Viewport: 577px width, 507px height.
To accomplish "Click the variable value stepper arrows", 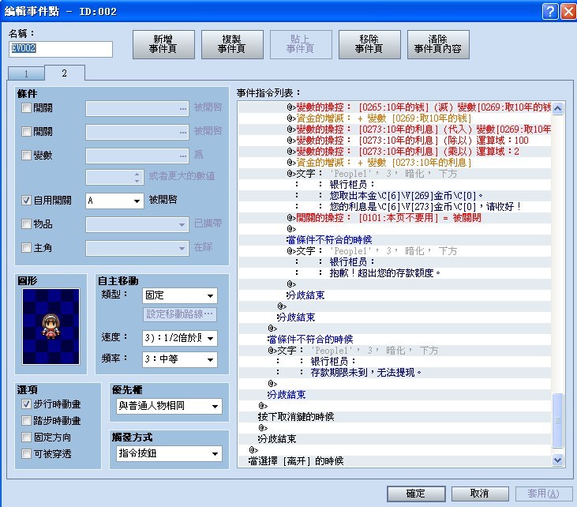I will coord(137,178).
